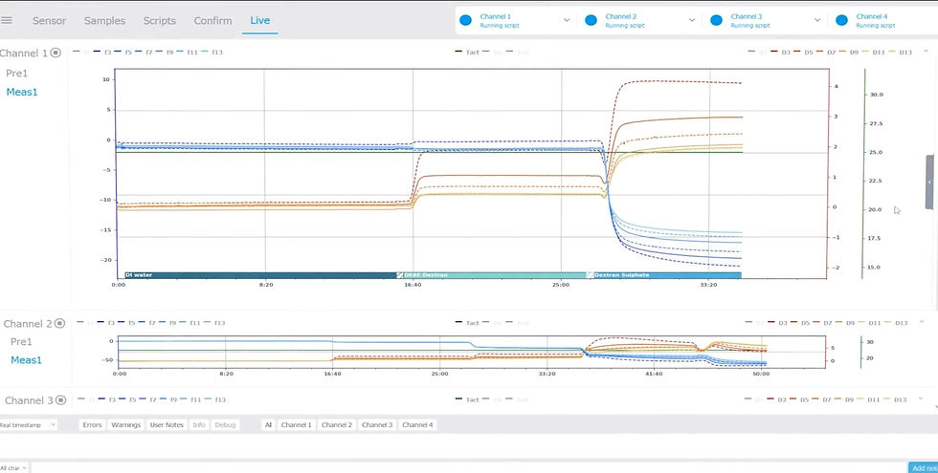Toggle f9 series in Channel 1 legend
The image size is (938, 473).
164,53
